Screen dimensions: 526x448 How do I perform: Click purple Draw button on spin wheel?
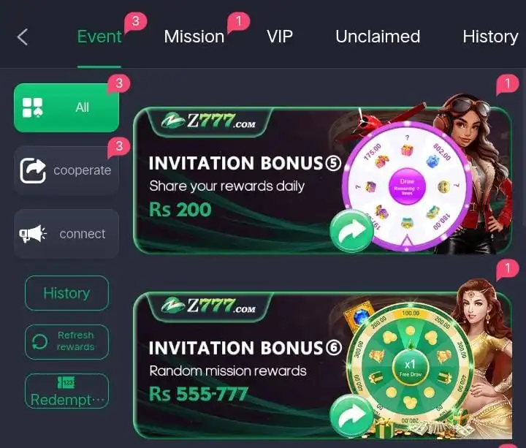coord(407,186)
